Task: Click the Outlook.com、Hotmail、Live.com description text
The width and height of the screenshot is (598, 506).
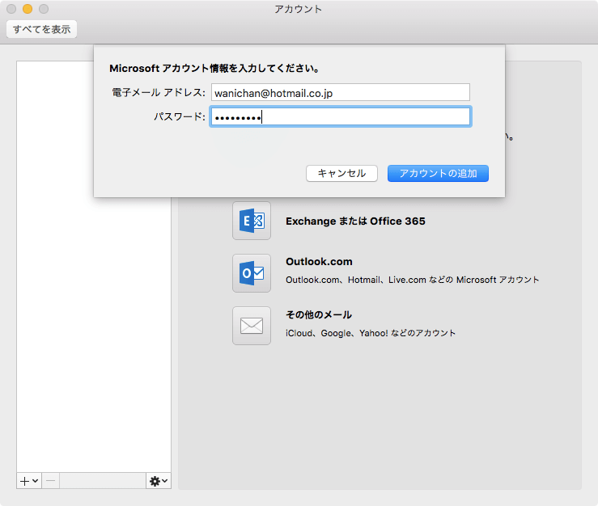Action: pyautogui.click(x=412, y=280)
